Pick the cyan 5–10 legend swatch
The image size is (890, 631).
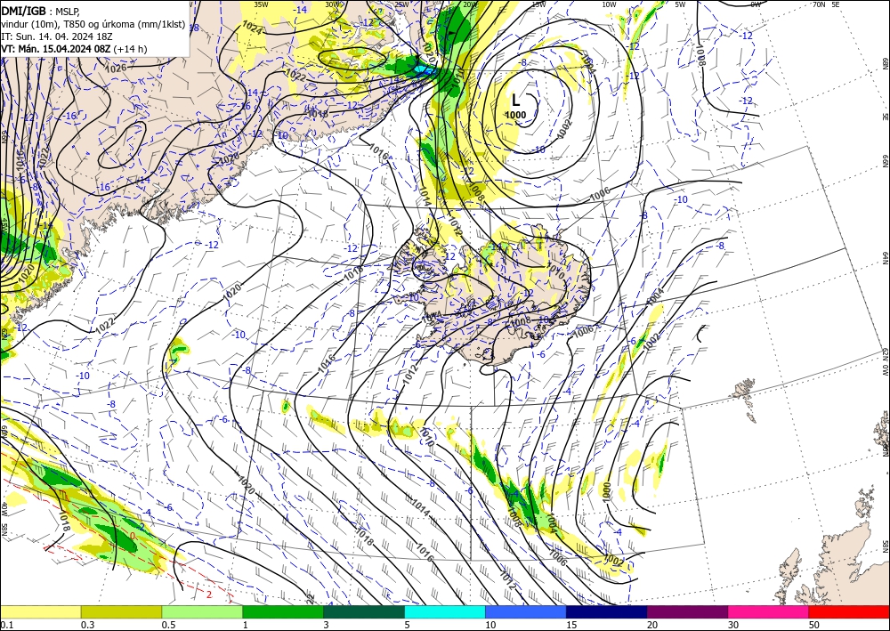(x=445, y=611)
